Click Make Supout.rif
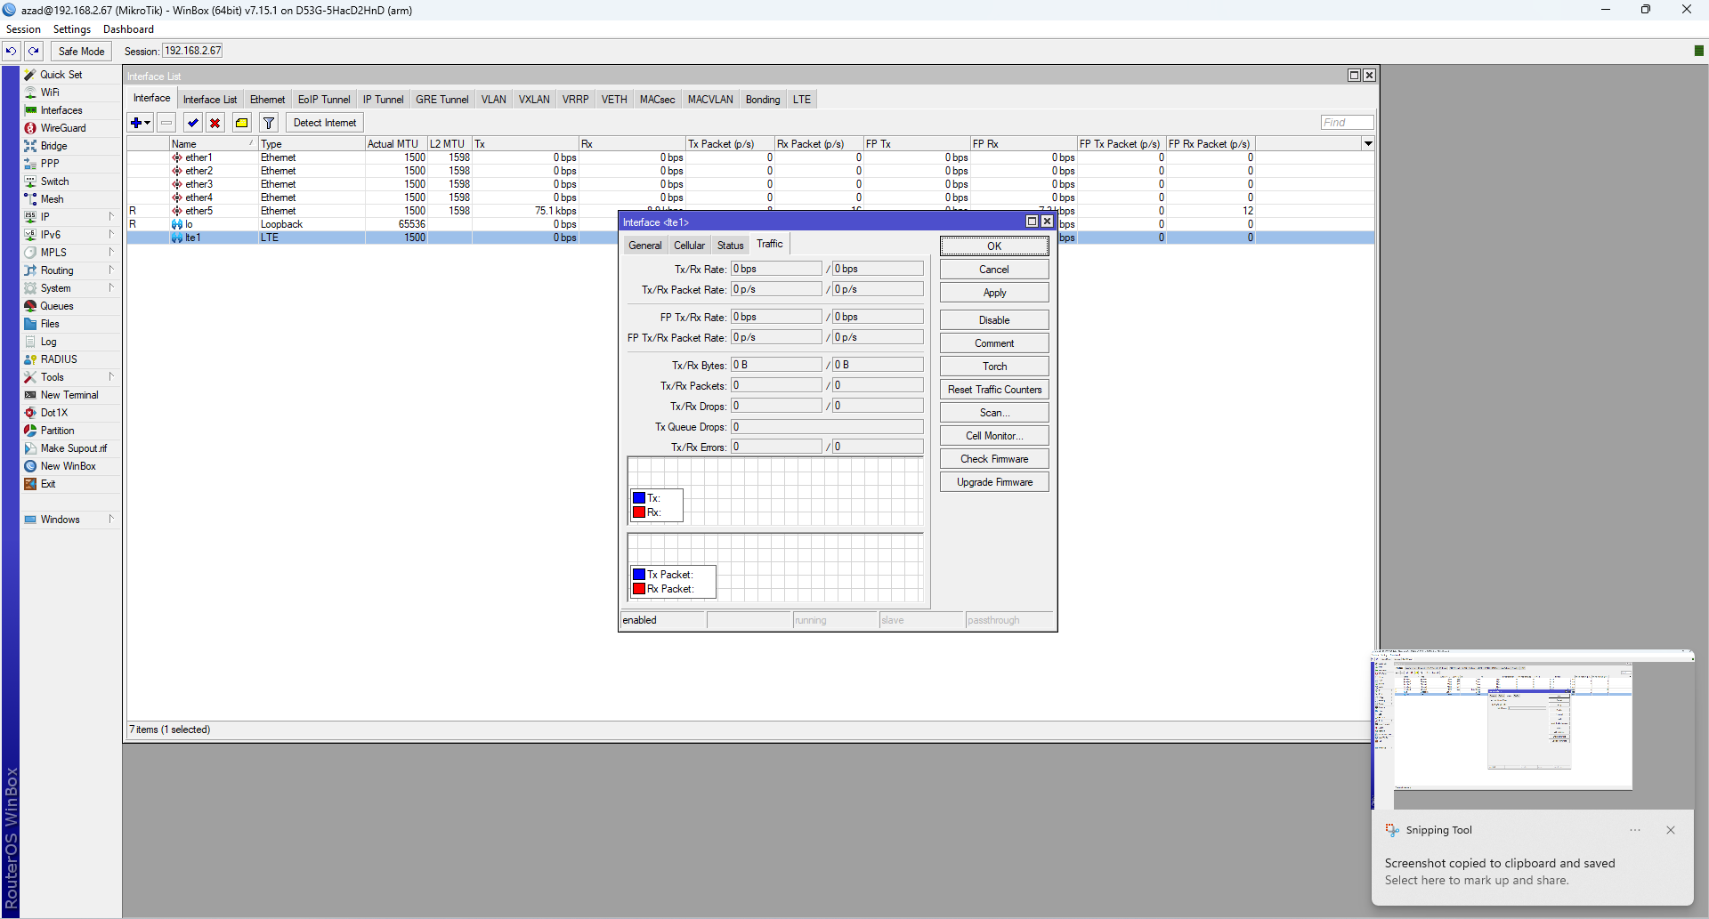 74,448
